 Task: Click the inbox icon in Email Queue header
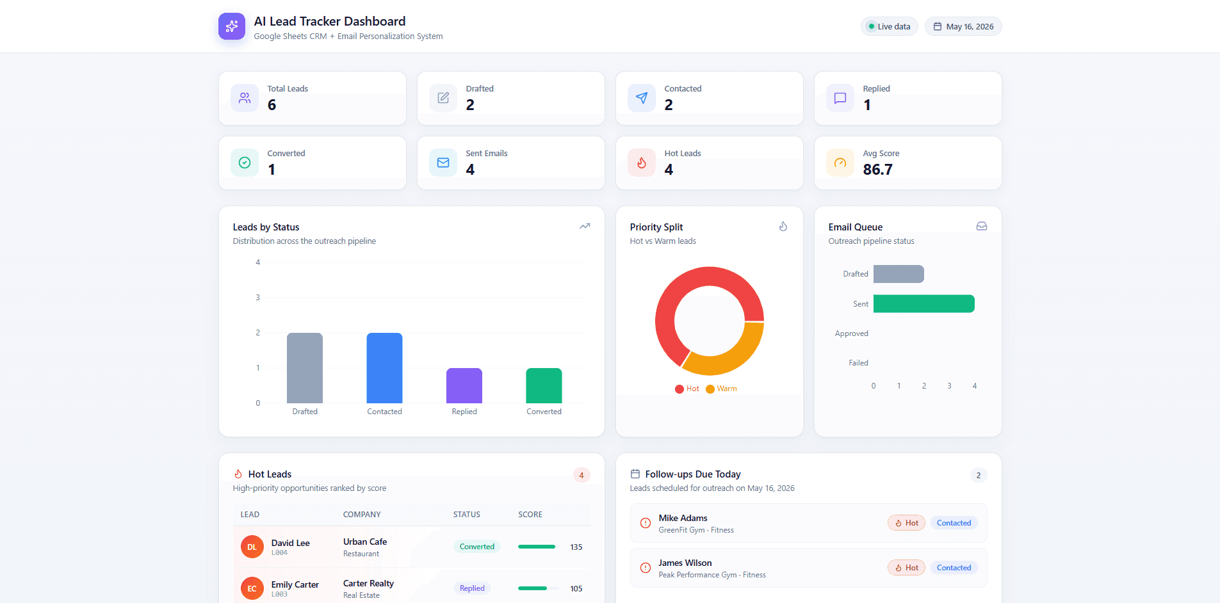pos(982,226)
